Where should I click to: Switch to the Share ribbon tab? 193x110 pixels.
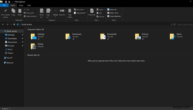tap(21, 5)
